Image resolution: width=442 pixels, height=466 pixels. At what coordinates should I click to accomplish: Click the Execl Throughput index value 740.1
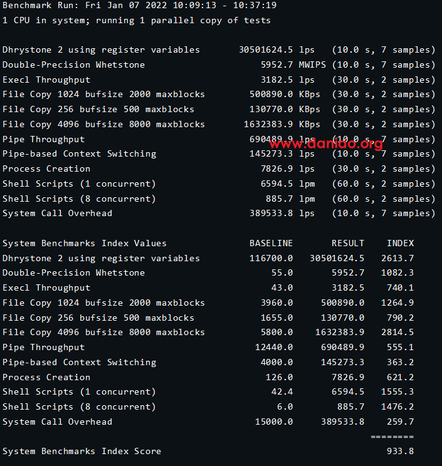click(x=400, y=287)
